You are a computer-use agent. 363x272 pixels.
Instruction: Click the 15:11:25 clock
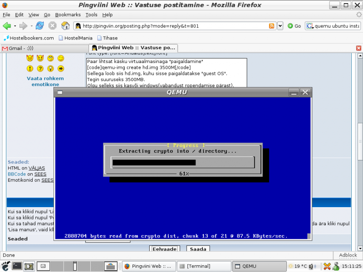coord(351,266)
